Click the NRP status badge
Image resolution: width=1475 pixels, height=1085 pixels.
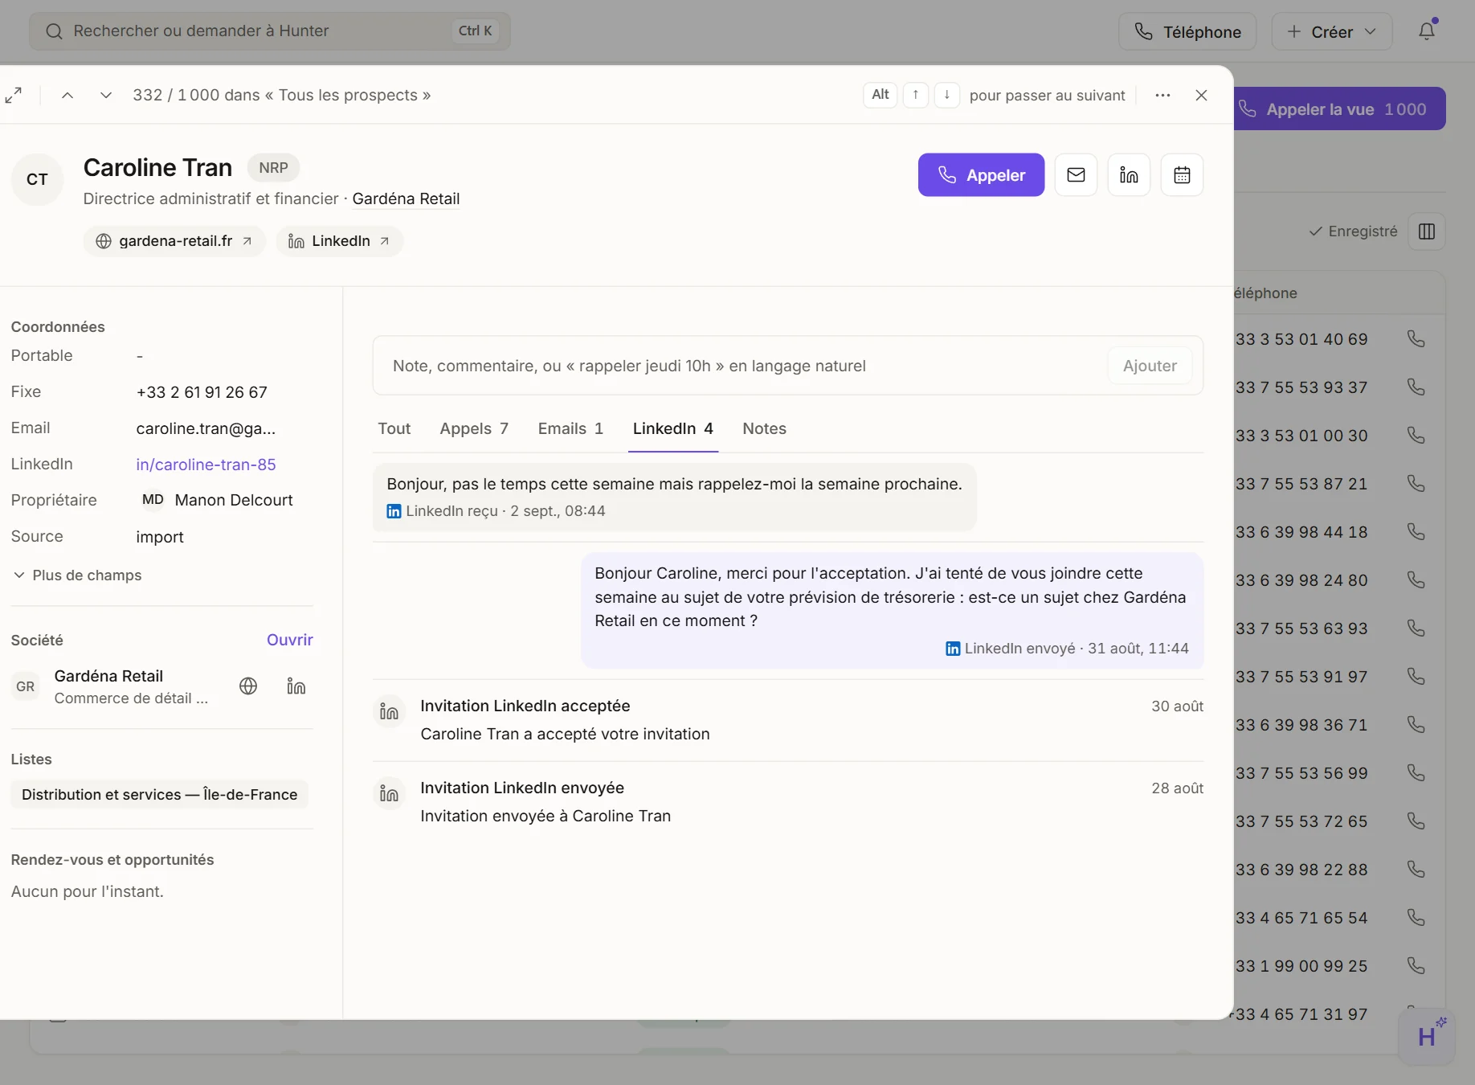click(273, 168)
